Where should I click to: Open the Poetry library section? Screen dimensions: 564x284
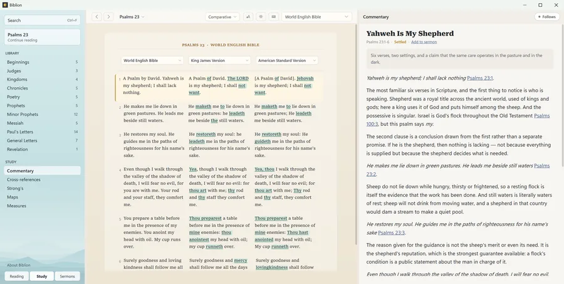(43, 97)
